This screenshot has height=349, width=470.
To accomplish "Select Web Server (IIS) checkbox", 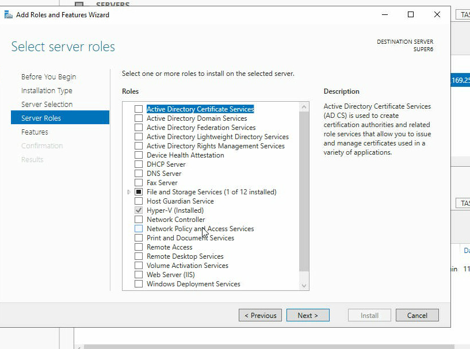I will [x=138, y=275].
